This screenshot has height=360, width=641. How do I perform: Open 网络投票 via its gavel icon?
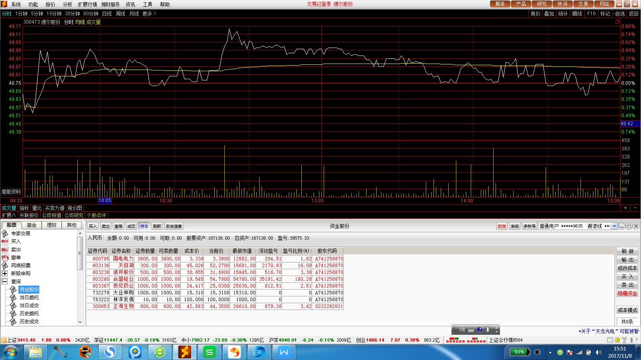pyautogui.click(x=5, y=266)
